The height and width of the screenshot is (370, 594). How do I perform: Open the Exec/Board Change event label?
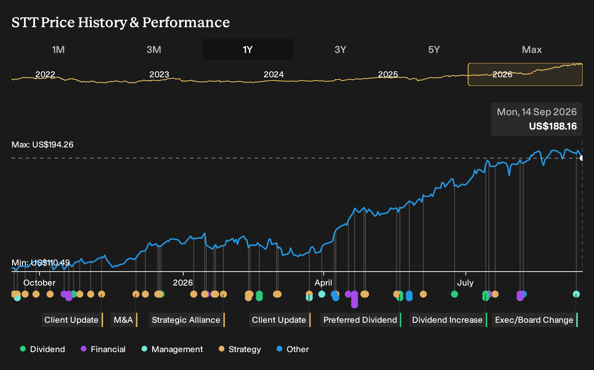pyautogui.click(x=535, y=320)
